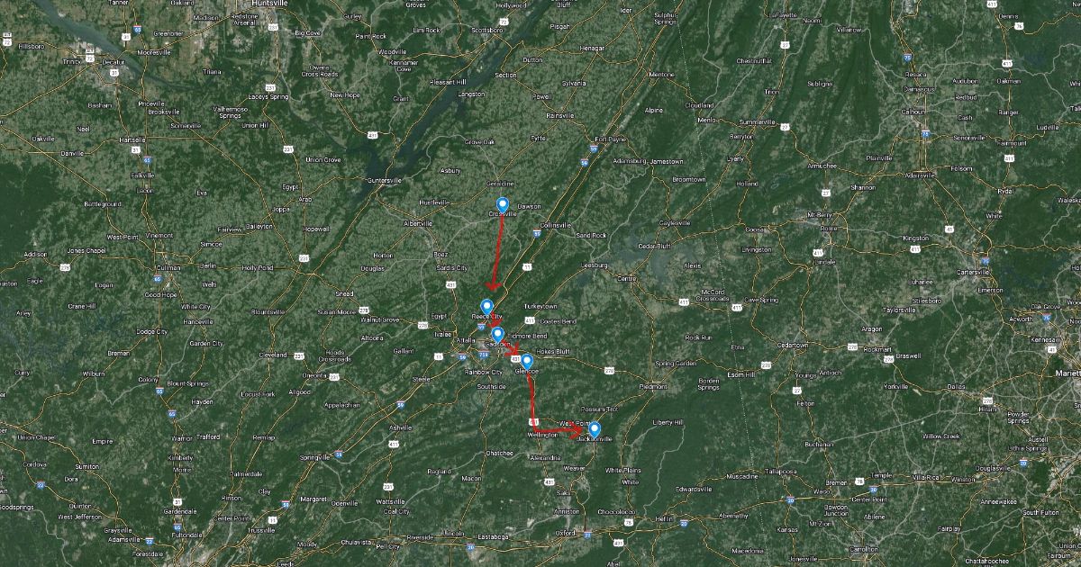This screenshot has height=567, width=1081.
Task: Select the Fort Payne label
Action: [x=610, y=139]
